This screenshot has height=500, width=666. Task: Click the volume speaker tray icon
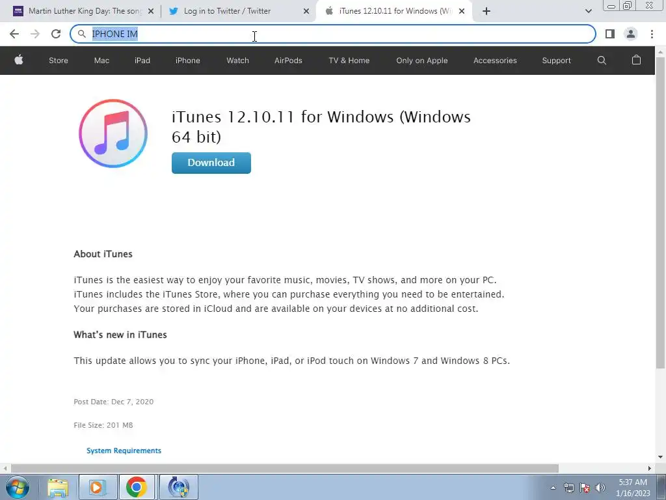[x=600, y=488]
